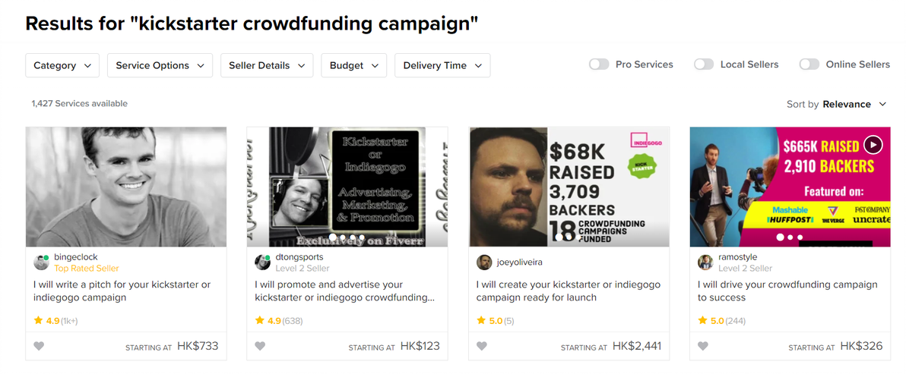Open the Budget dropdown
Viewport: 906px width, 374px height.
click(x=354, y=65)
